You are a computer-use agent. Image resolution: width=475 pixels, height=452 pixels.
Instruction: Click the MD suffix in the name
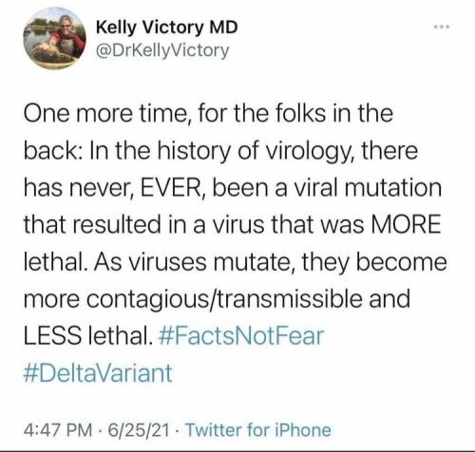point(223,28)
